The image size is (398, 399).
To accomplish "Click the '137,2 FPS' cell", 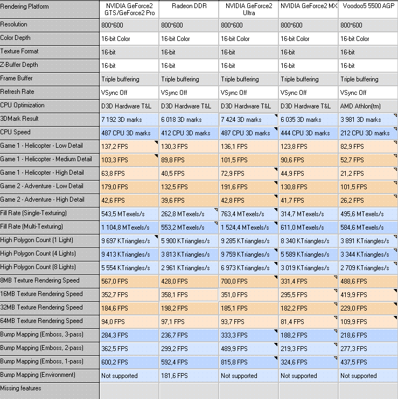I will 129,147.
